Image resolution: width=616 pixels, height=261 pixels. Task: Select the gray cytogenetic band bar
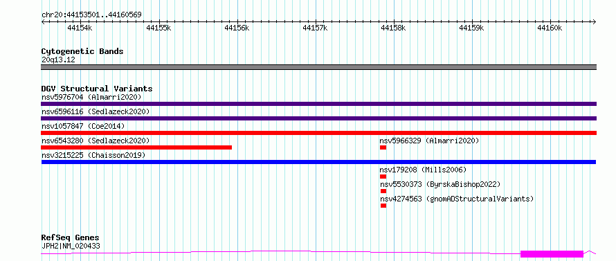(x=318, y=67)
